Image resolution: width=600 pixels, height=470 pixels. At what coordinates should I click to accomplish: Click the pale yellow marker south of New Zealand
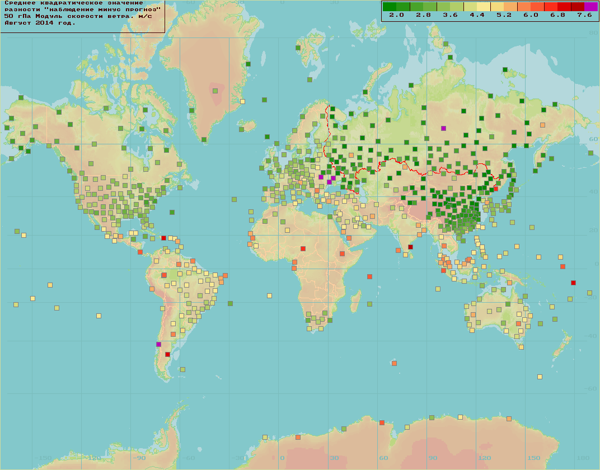(x=540, y=377)
